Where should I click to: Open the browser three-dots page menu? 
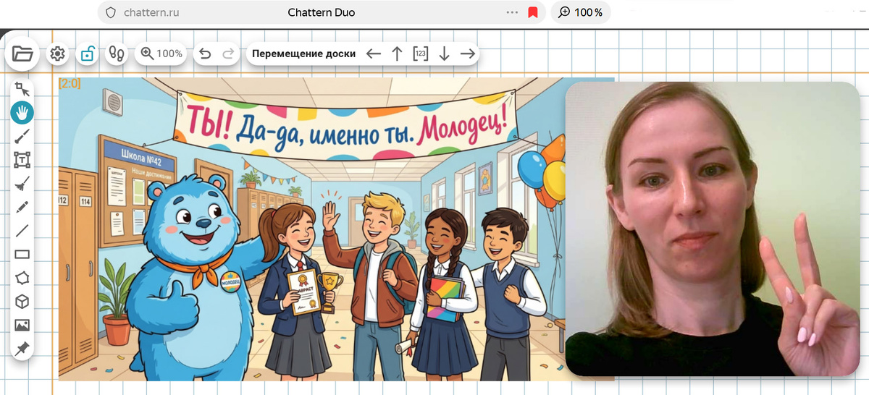[512, 12]
